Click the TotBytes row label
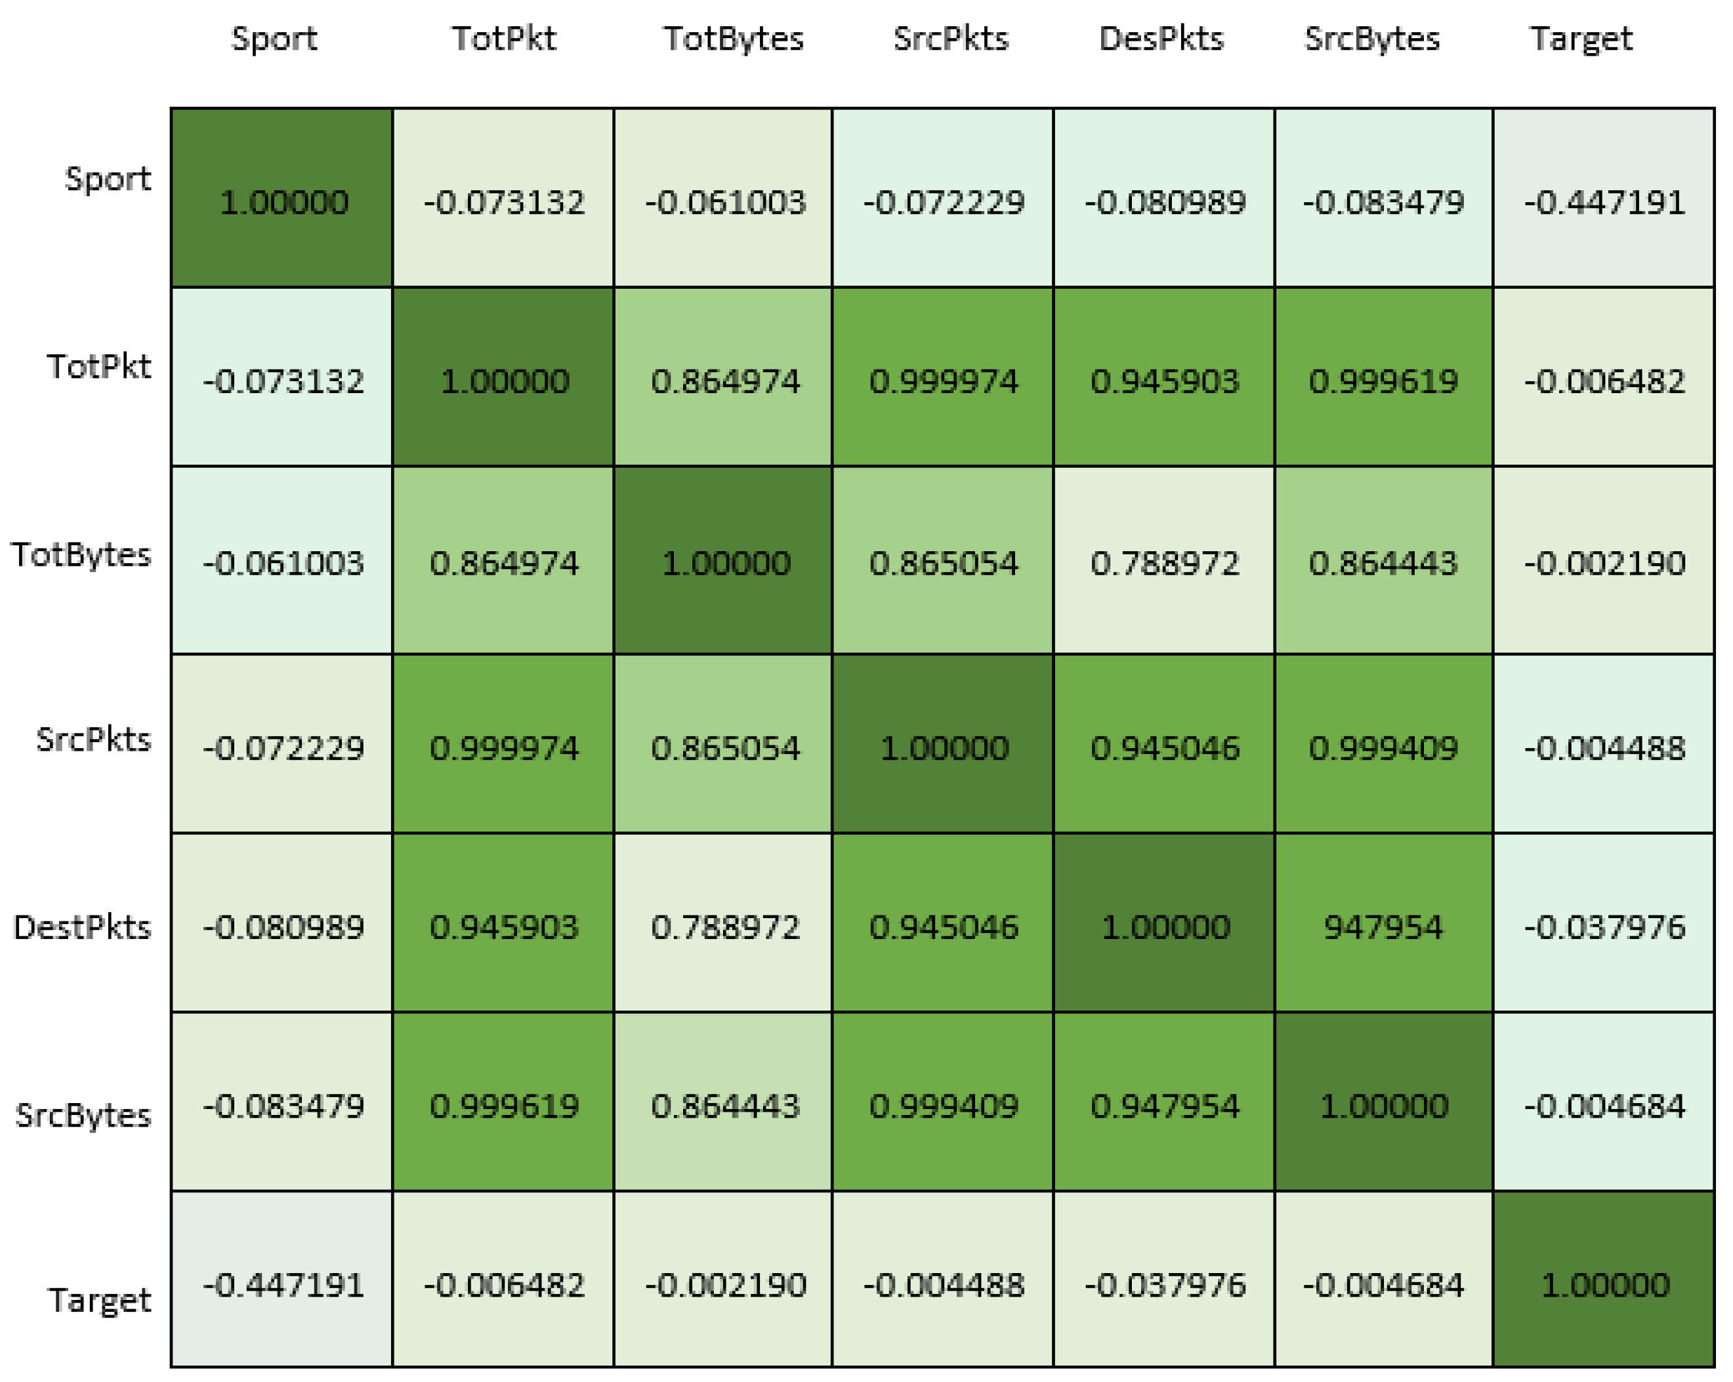 point(81,555)
